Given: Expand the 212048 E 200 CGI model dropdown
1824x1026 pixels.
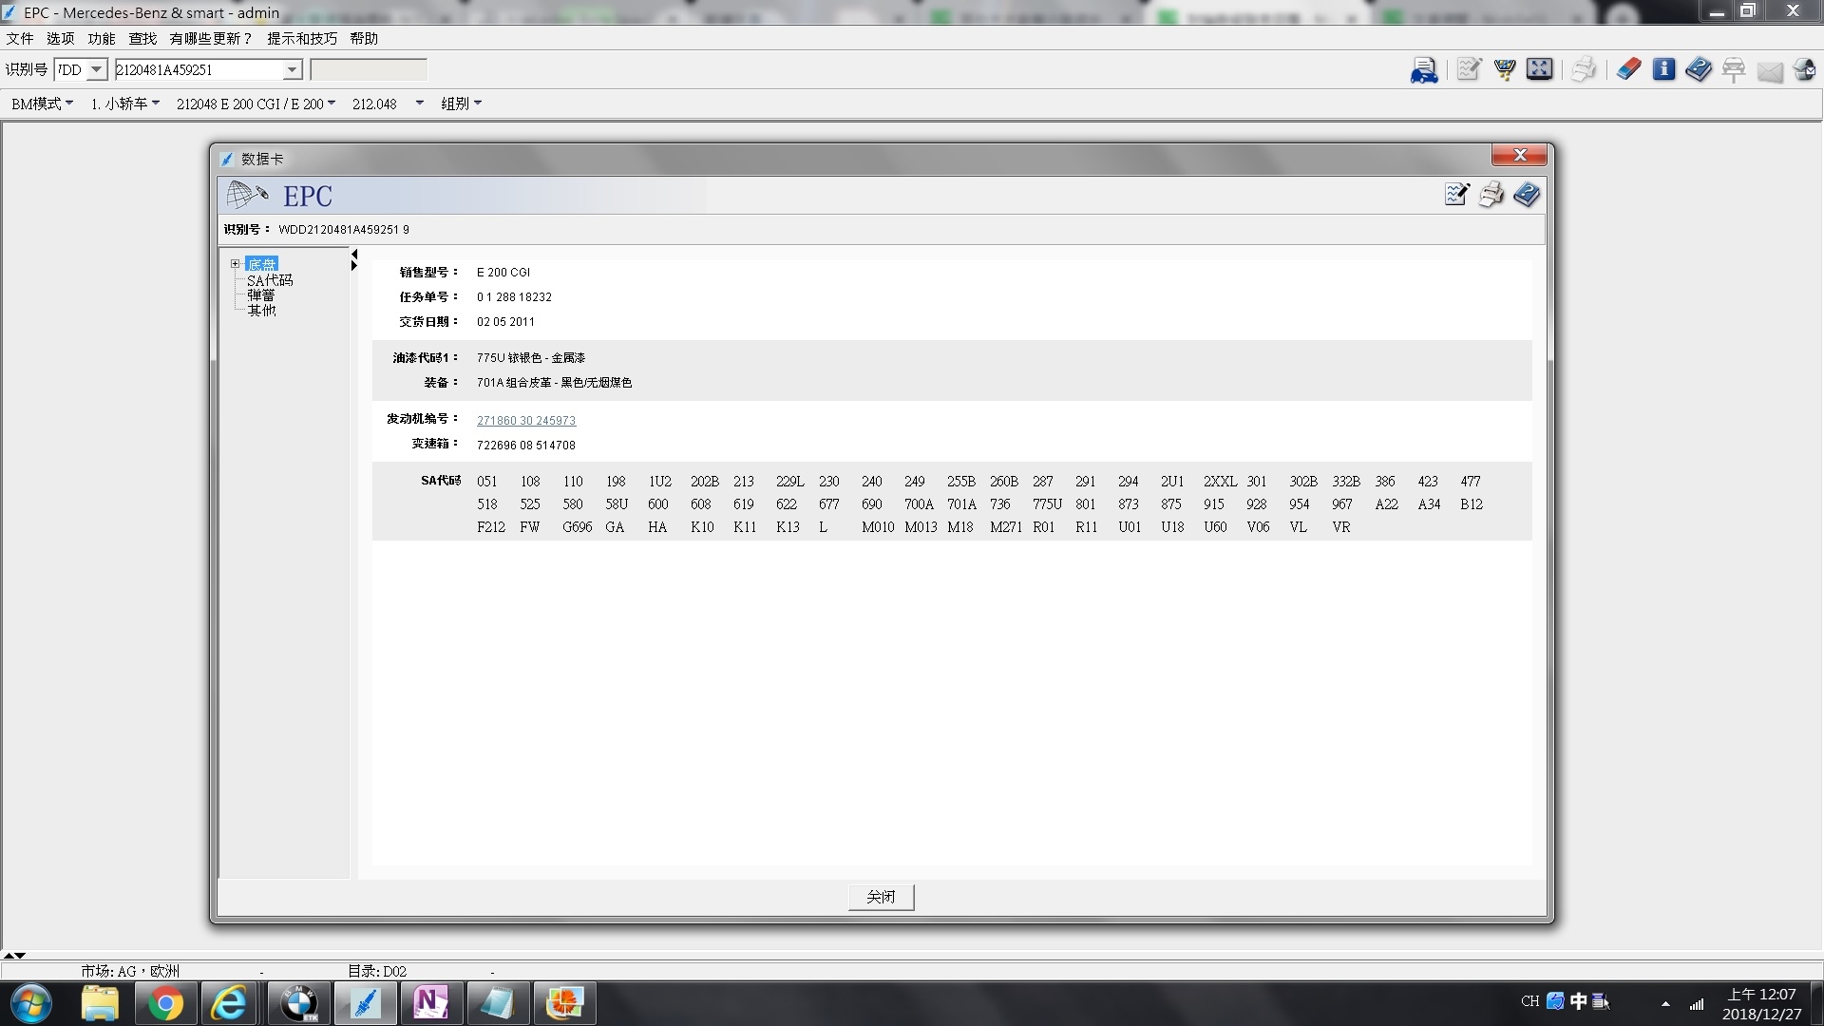Looking at the screenshot, I should [x=256, y=104].
